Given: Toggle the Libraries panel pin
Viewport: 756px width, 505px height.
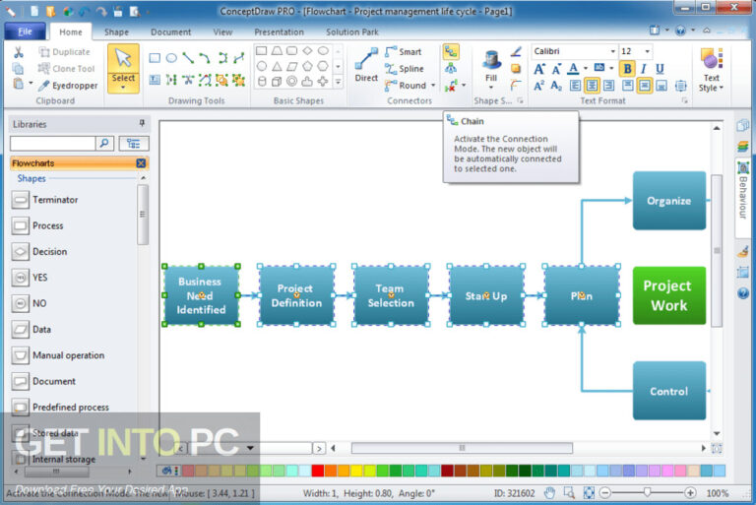Looking at the screenshot, I should pos(142,123).
